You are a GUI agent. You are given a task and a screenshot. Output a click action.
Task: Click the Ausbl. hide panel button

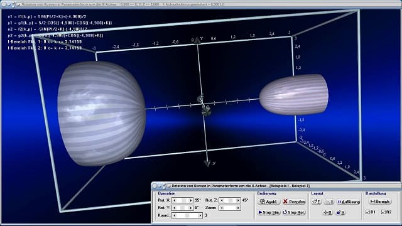click(x=268, y=202)
